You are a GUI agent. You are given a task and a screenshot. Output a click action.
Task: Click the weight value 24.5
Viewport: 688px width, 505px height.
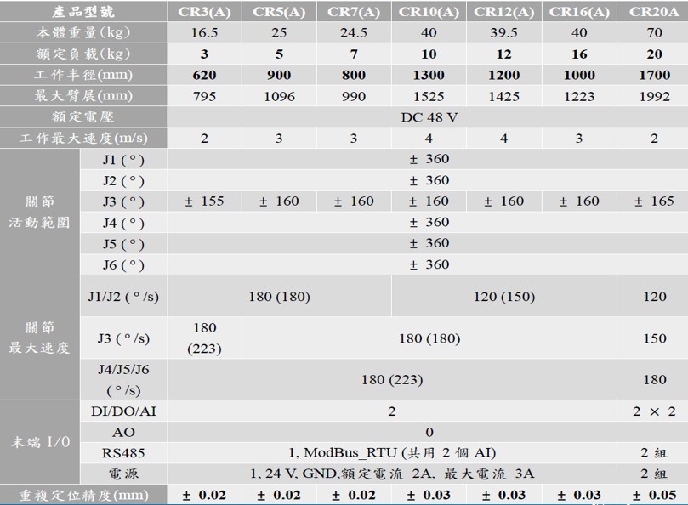(354, 32)
